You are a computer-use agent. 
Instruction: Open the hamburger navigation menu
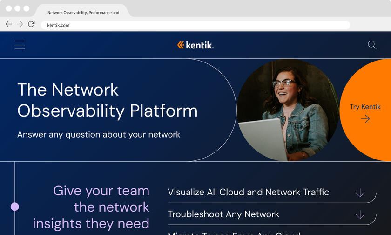pyautogui.click(x=20, y=45)
